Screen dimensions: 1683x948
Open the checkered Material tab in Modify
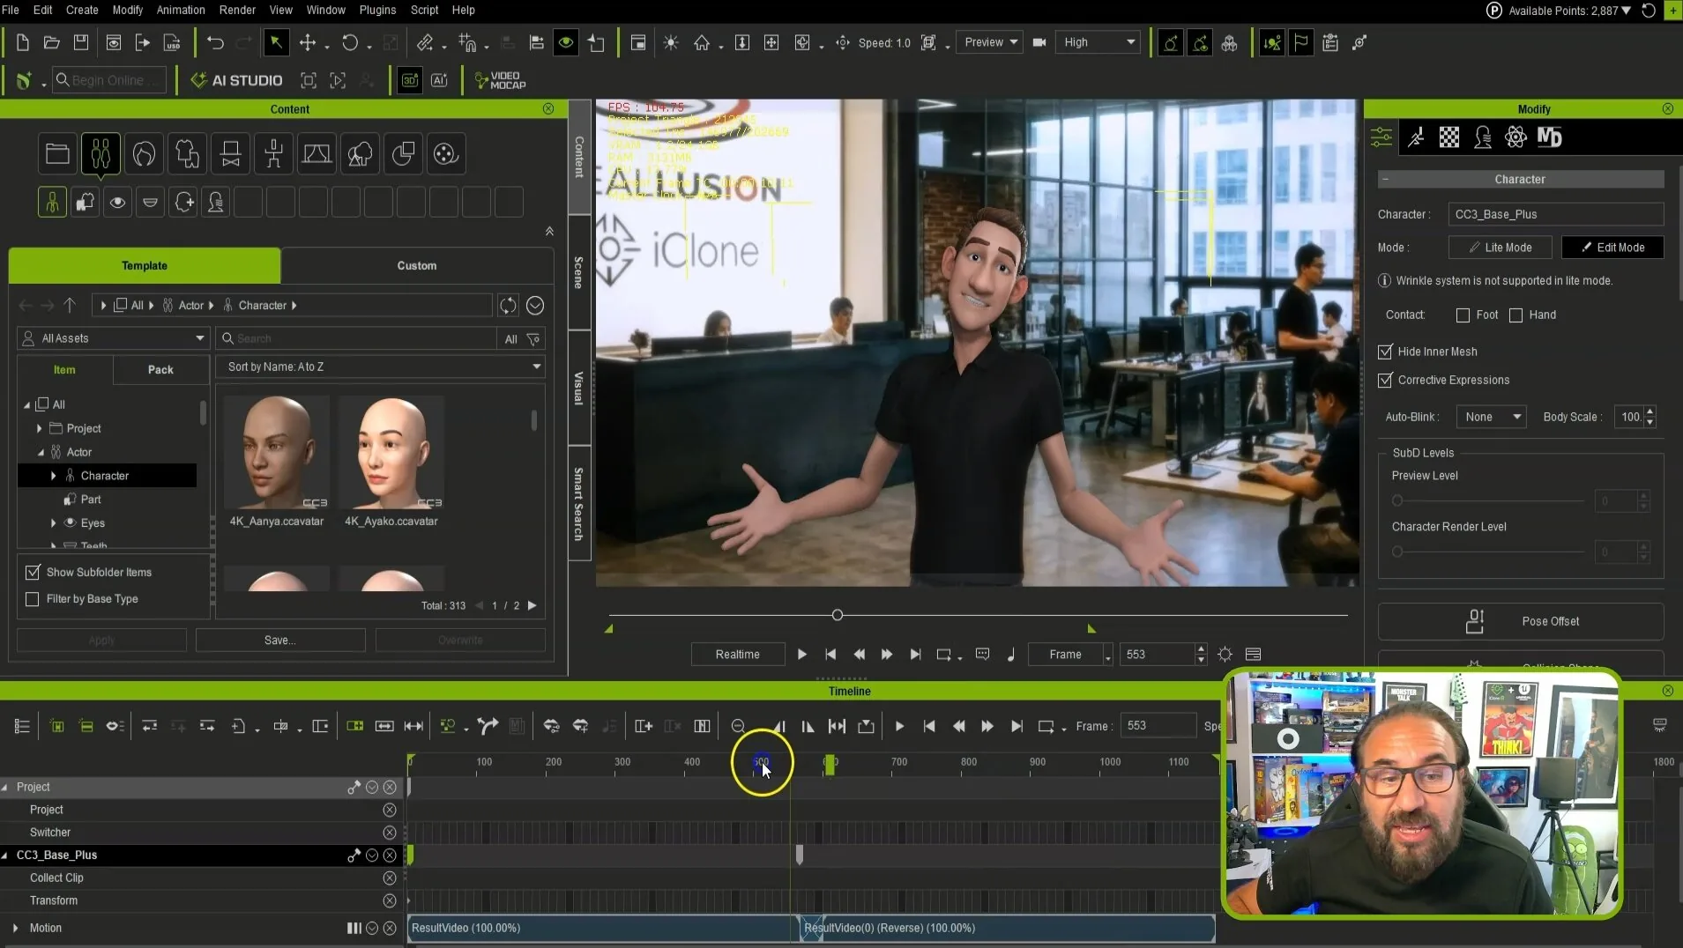1449,137
